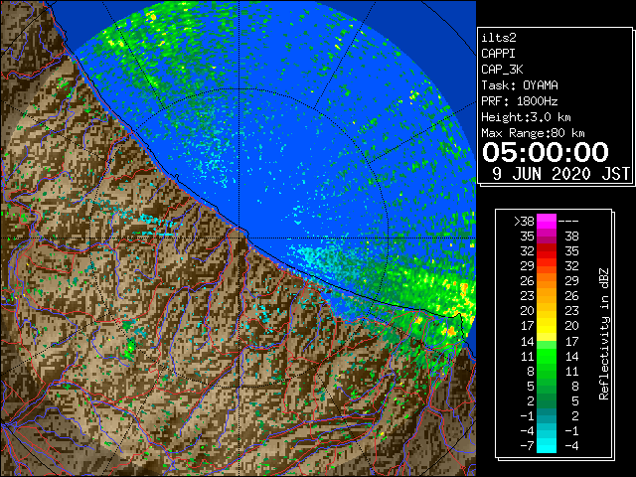The width and height of the screenshot is (636, 477).
Task: Click the yellow legend swatch by 17
Action: pos(547,326)
